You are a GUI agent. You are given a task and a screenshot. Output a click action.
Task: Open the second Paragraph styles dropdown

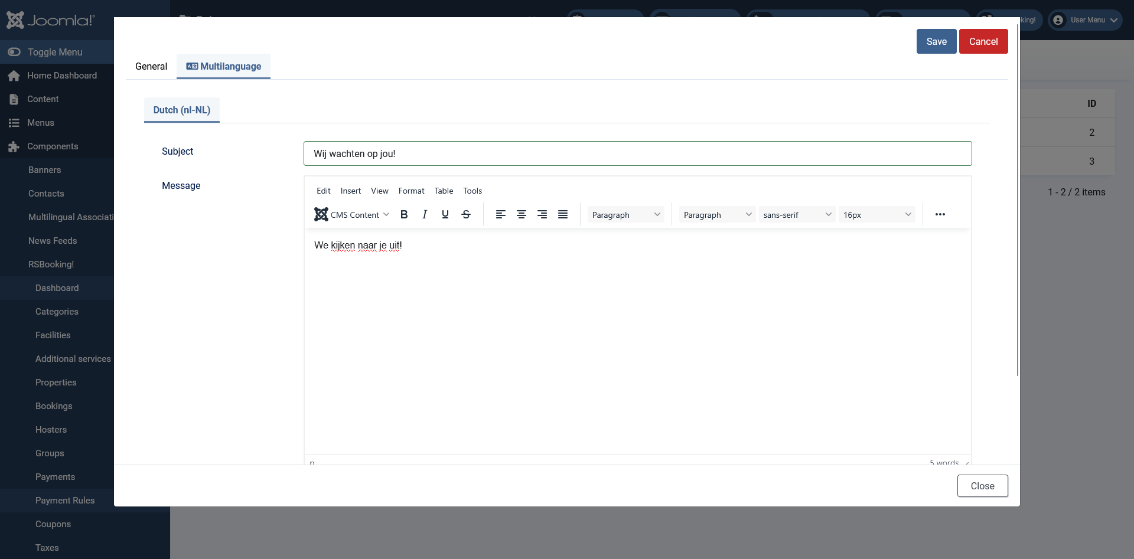717,215
